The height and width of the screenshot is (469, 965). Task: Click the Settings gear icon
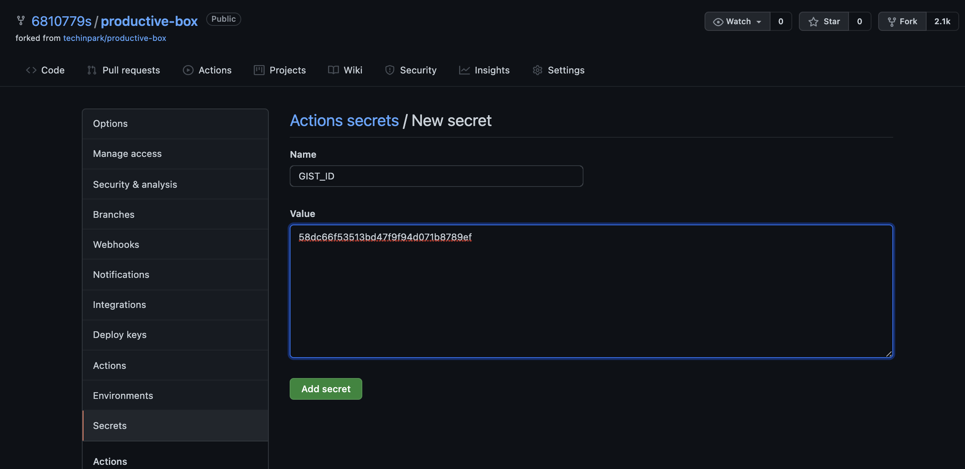click(538, 70)
